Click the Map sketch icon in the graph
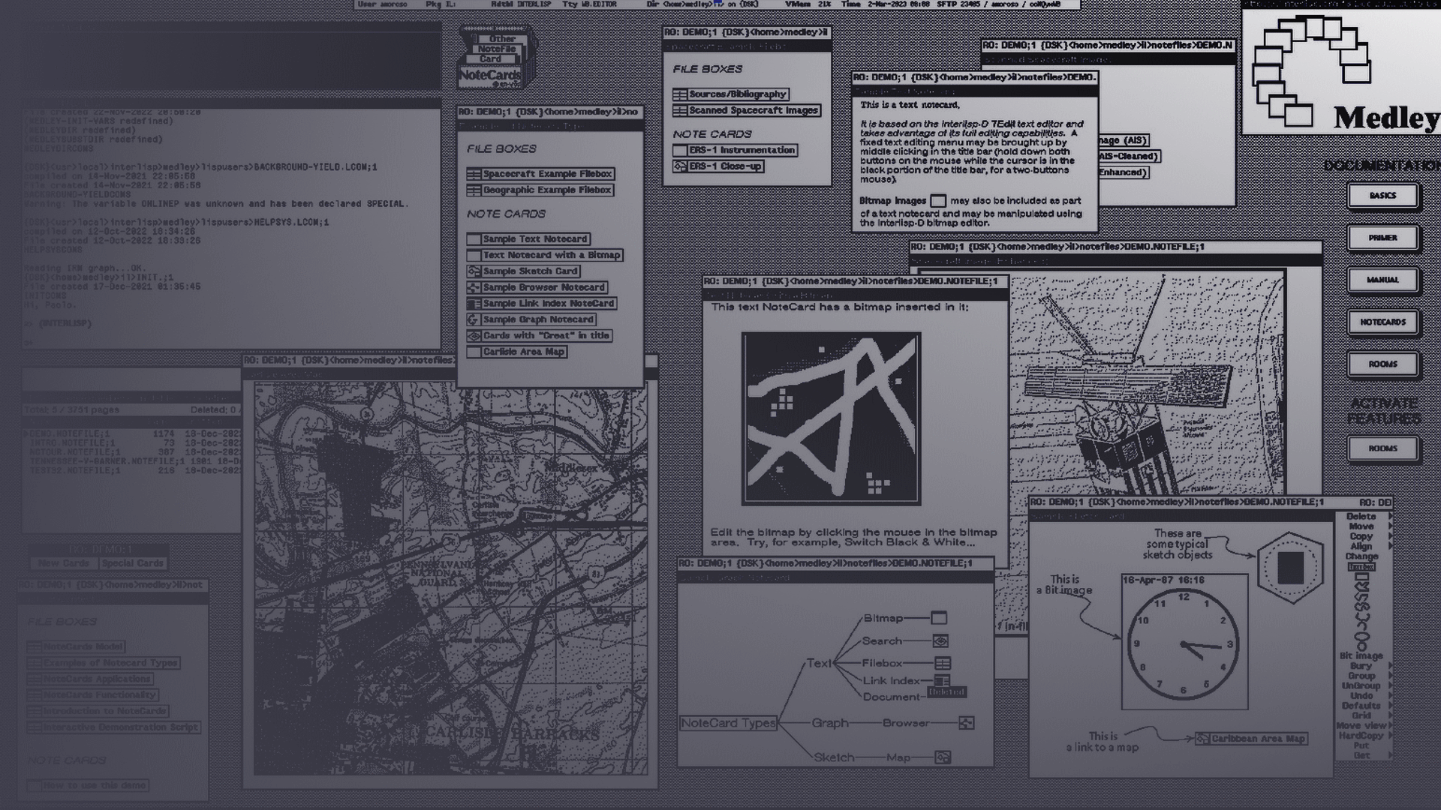 [x=943, y=757]
